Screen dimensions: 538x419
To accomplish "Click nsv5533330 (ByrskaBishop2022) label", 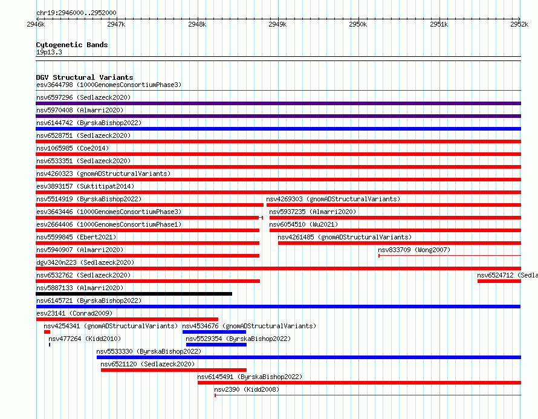I will (x=149, y=351).
